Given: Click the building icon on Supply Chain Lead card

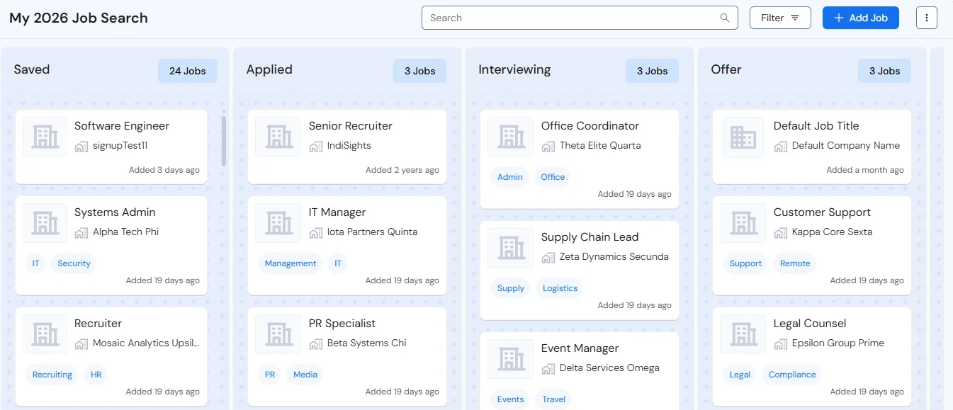Looking at the screenshot, I should coord(510,248).
